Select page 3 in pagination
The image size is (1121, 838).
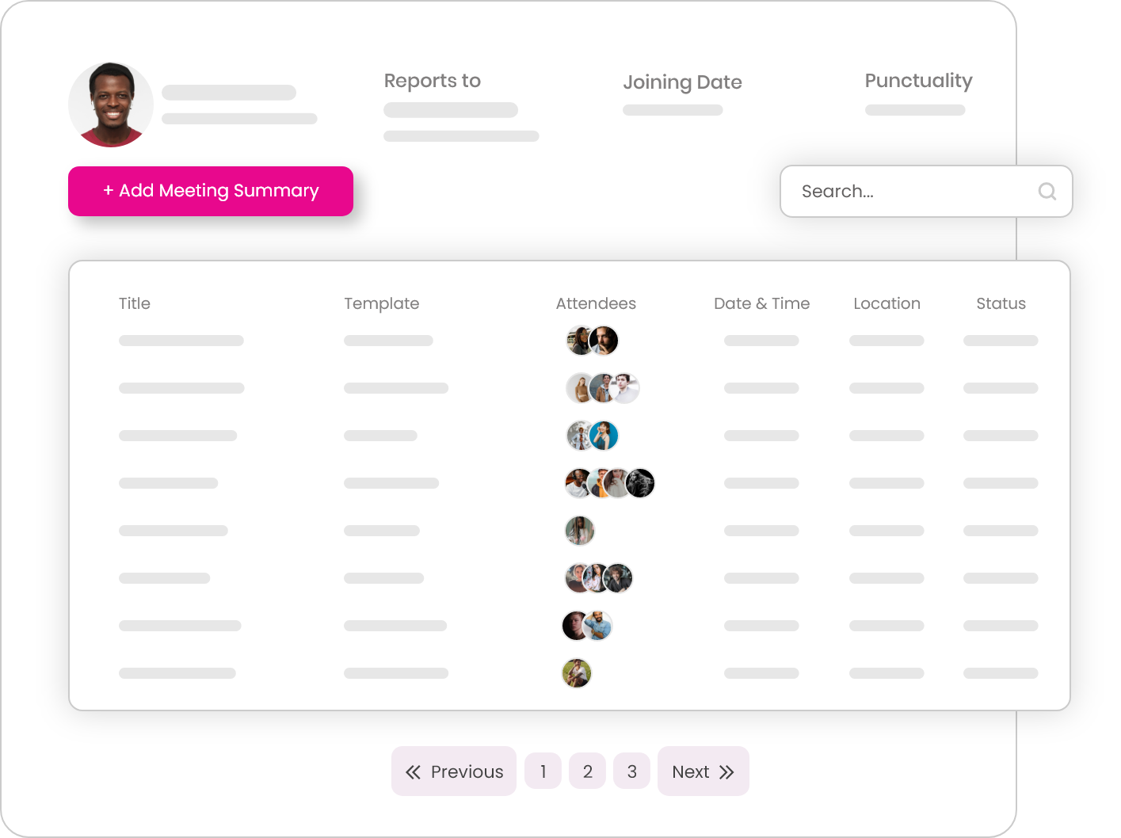pyautogui.click(x=632, y=771)
